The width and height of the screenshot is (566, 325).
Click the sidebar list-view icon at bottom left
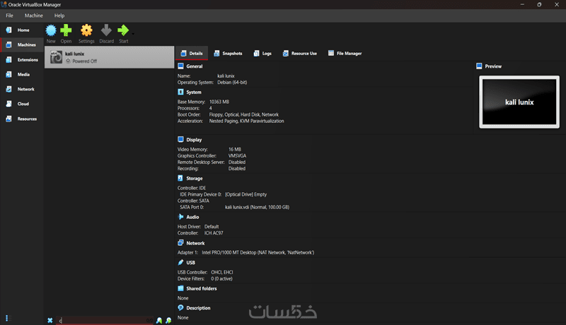coord(8,318)
